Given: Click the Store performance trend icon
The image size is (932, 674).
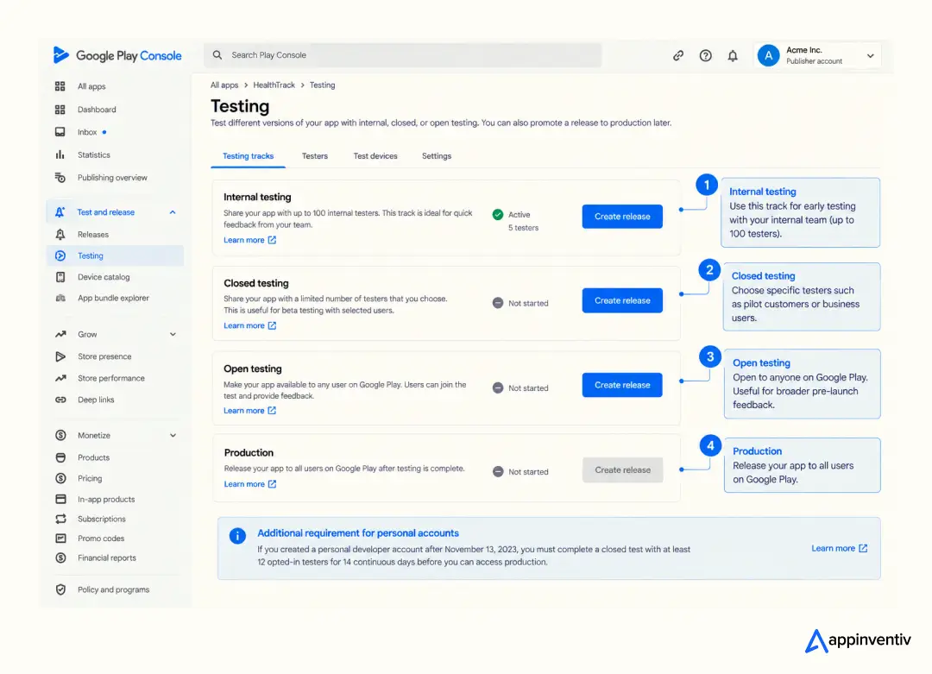Looking at the screenshot, I should [x=60, y=378].
